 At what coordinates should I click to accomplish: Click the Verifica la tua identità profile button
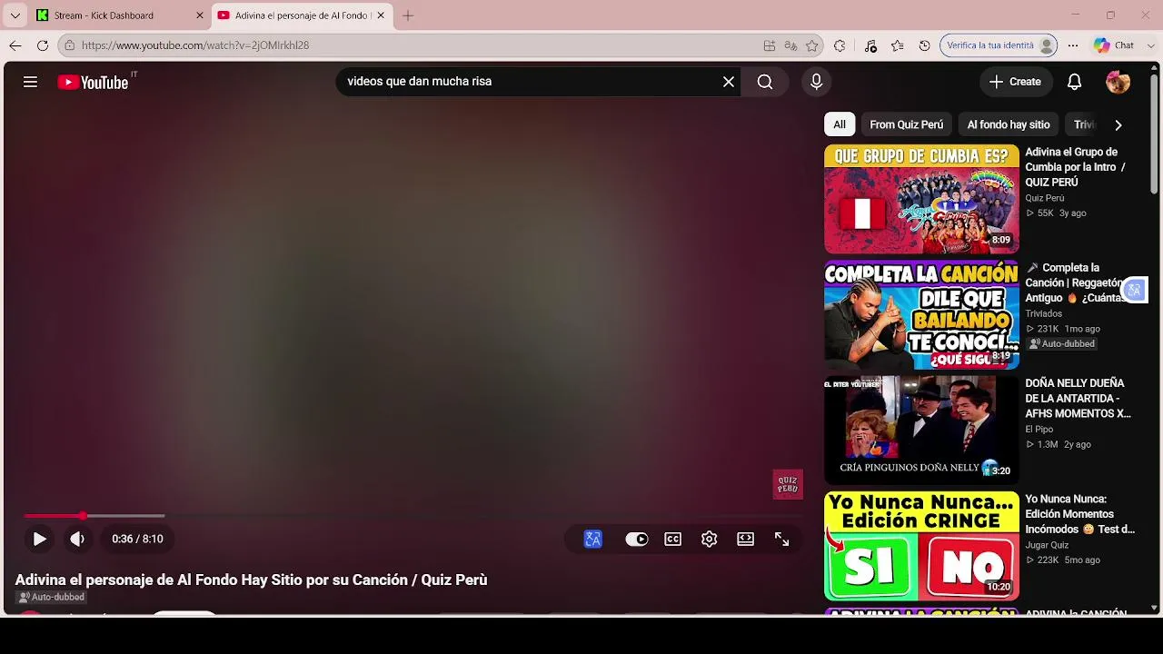tap(999, 45)
